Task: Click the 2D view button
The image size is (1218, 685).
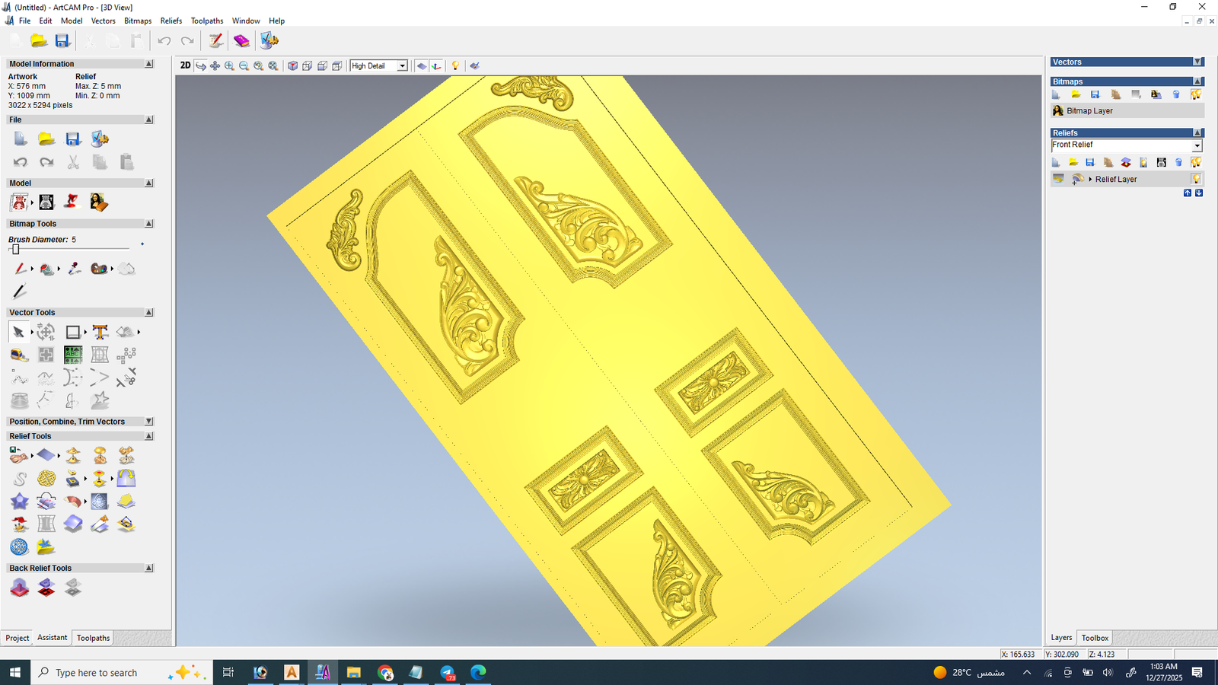Action: click(185, 65)
